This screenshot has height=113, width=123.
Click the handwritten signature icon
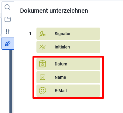(43, 34)
